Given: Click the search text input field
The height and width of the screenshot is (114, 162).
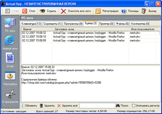Looking at the screenshot, I should click(97, 106).
